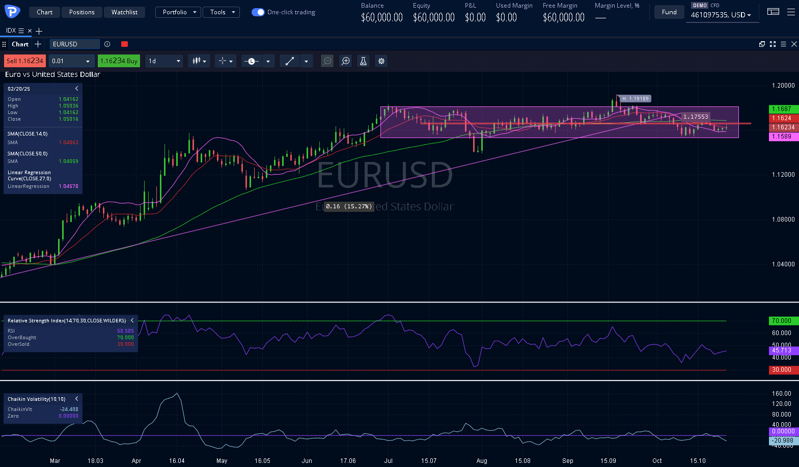Open the layout panel icon near account
Screen dimensions: 799x467
[773, 12]
